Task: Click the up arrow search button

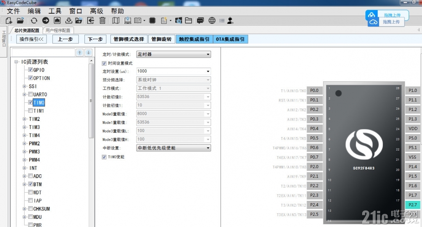Action: click(x=80, y=53)
